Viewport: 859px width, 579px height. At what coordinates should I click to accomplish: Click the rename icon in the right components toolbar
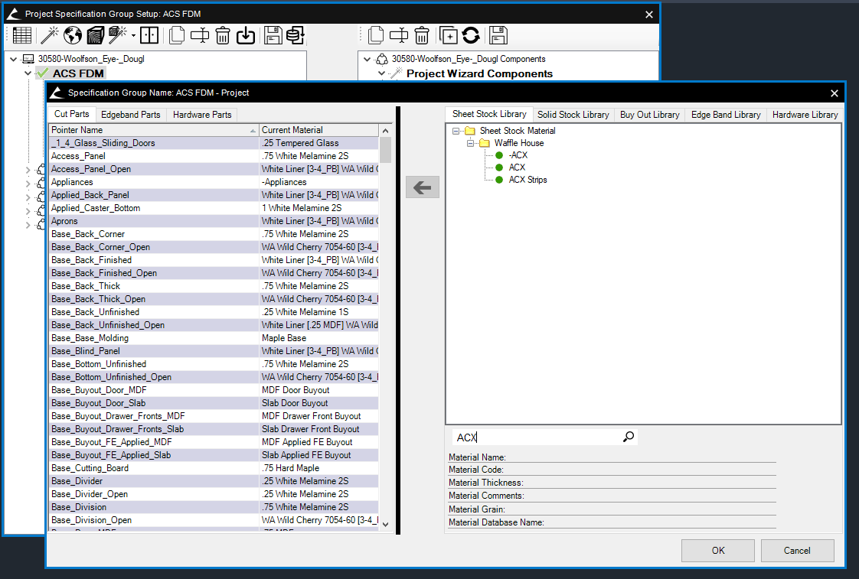tap(399, 36)
